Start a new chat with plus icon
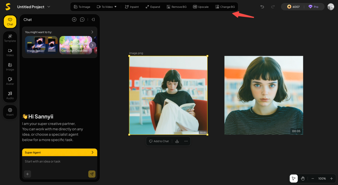Image resolution: width=338 pixels, height=185 pixels. 74,19
